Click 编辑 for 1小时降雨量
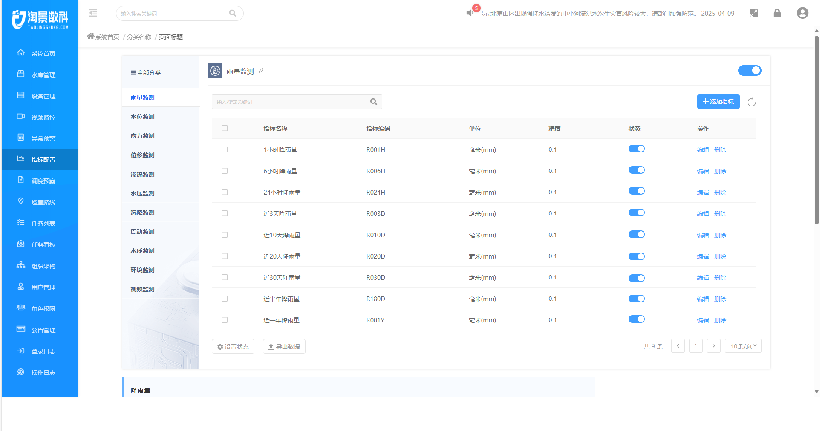837x431 pixels. tap(703, 150)
